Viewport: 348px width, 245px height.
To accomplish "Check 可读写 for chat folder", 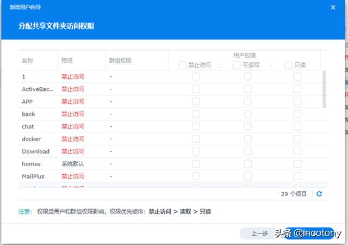I will 248,126.
